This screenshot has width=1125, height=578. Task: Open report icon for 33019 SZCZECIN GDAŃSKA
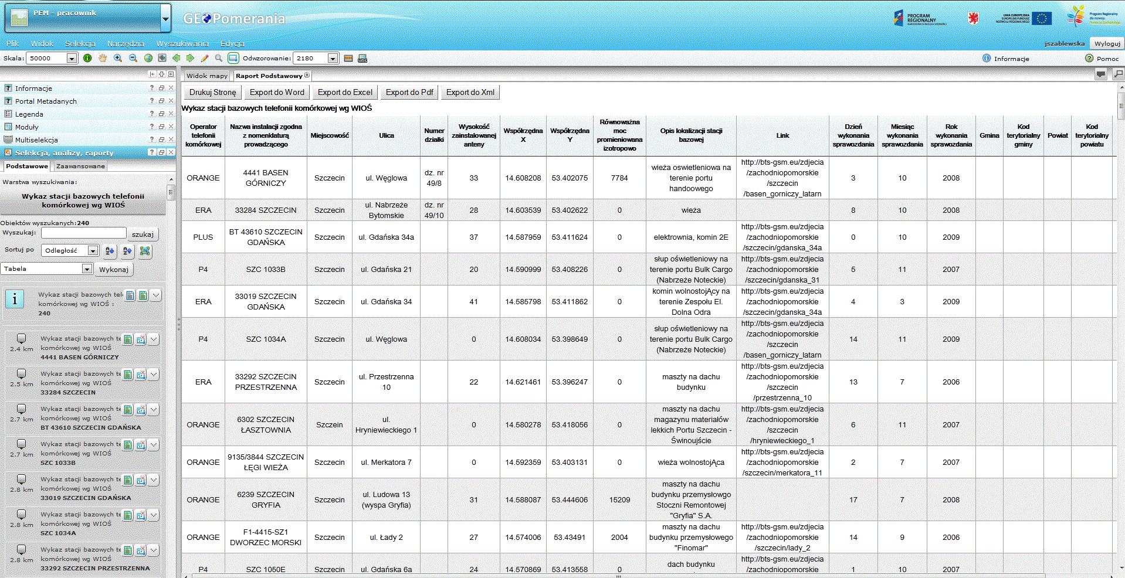click(128, 480)
